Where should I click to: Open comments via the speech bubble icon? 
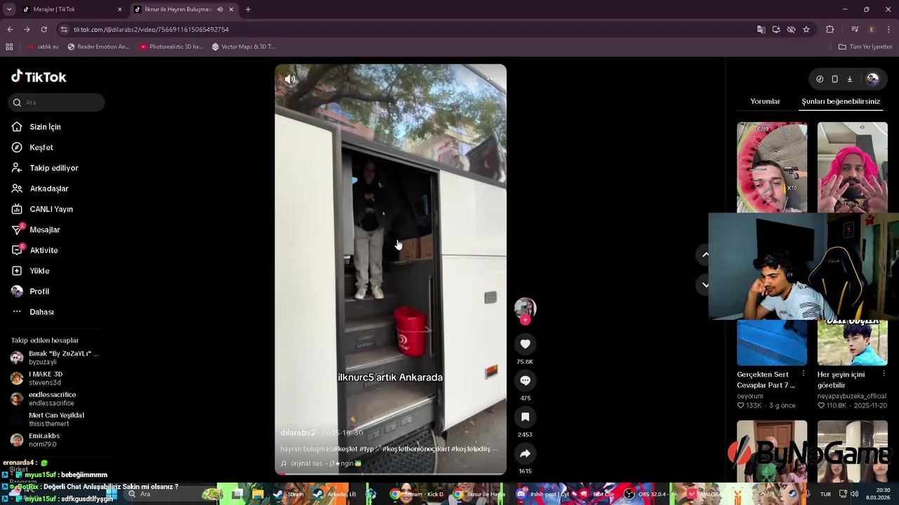[x=525, y=380]
